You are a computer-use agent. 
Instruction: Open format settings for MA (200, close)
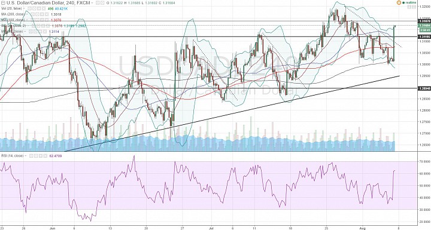(37, 14)
